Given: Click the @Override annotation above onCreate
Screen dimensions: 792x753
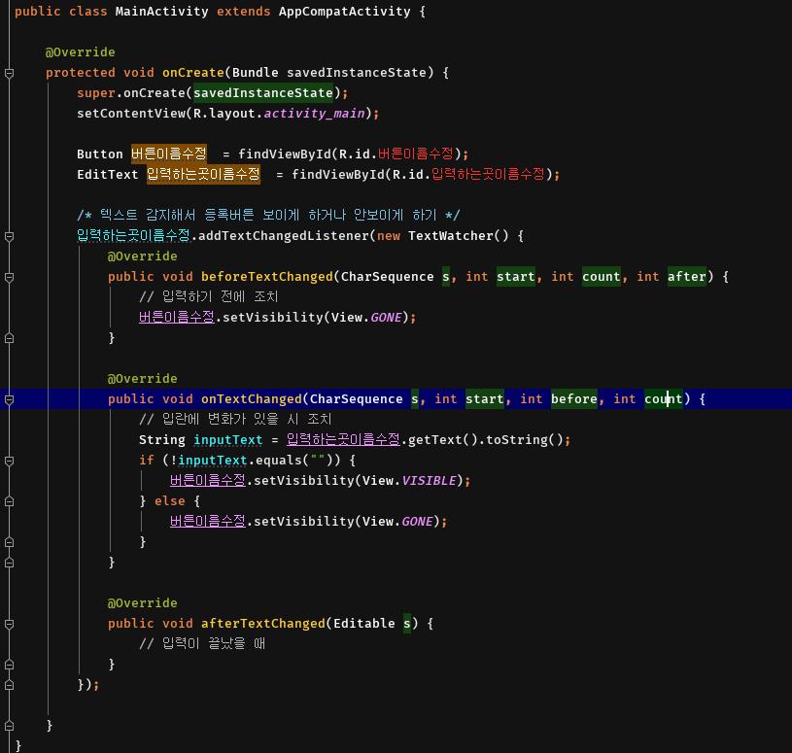Looking at the screenshot, I should point(81,52).
